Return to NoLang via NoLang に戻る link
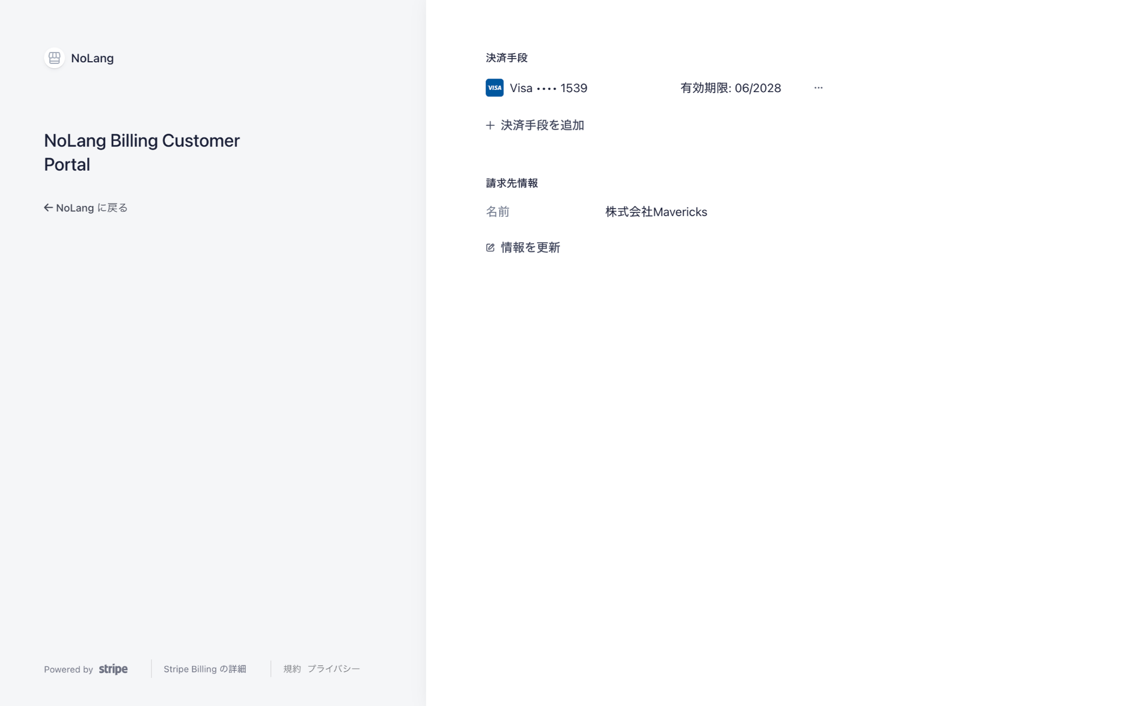This screenshot has width=1123, height=706. point(91,208)
